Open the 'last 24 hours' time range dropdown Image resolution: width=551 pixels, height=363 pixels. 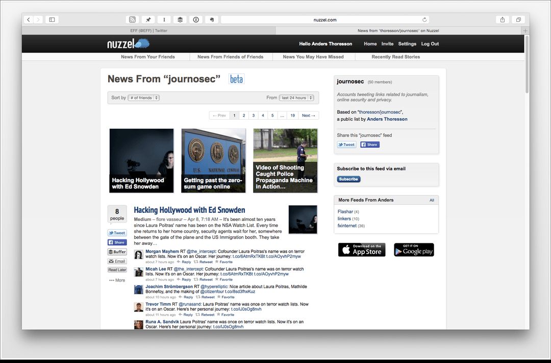[296, 98]
